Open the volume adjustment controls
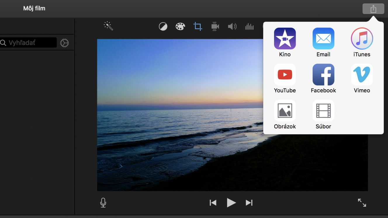The height and width of the screenshot is (218, 388). (232, 27)
